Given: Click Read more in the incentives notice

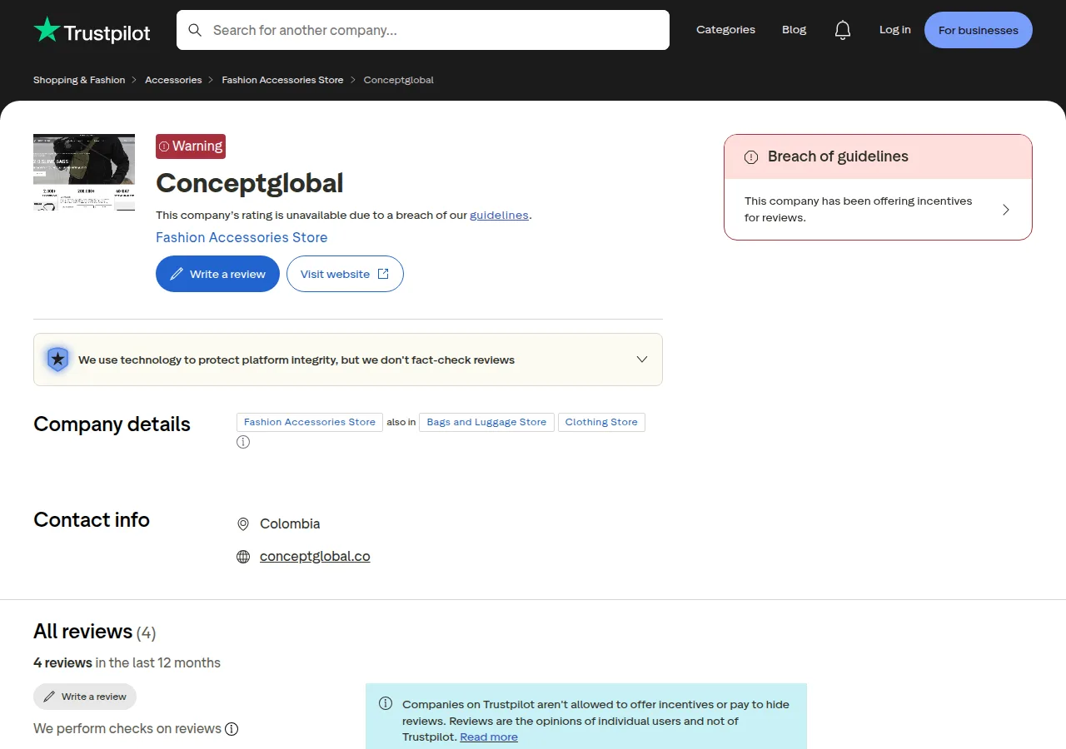Looking at the screenshot, I should pyautogui.click(x=489, y=737).
